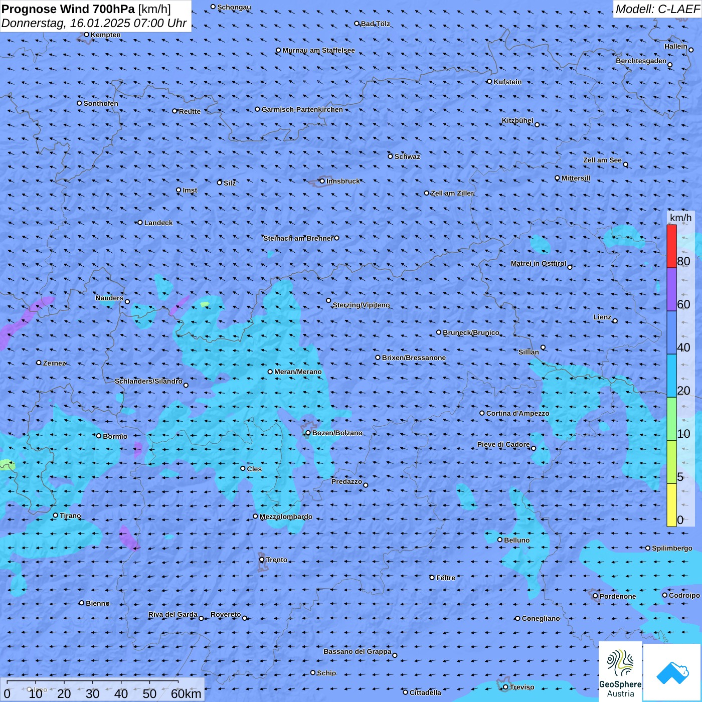Click the Garmisch-Partenkirchen label

click(302, 109)
